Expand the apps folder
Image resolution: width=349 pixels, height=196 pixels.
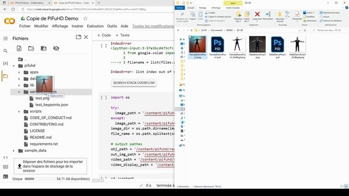click(19, 72)
